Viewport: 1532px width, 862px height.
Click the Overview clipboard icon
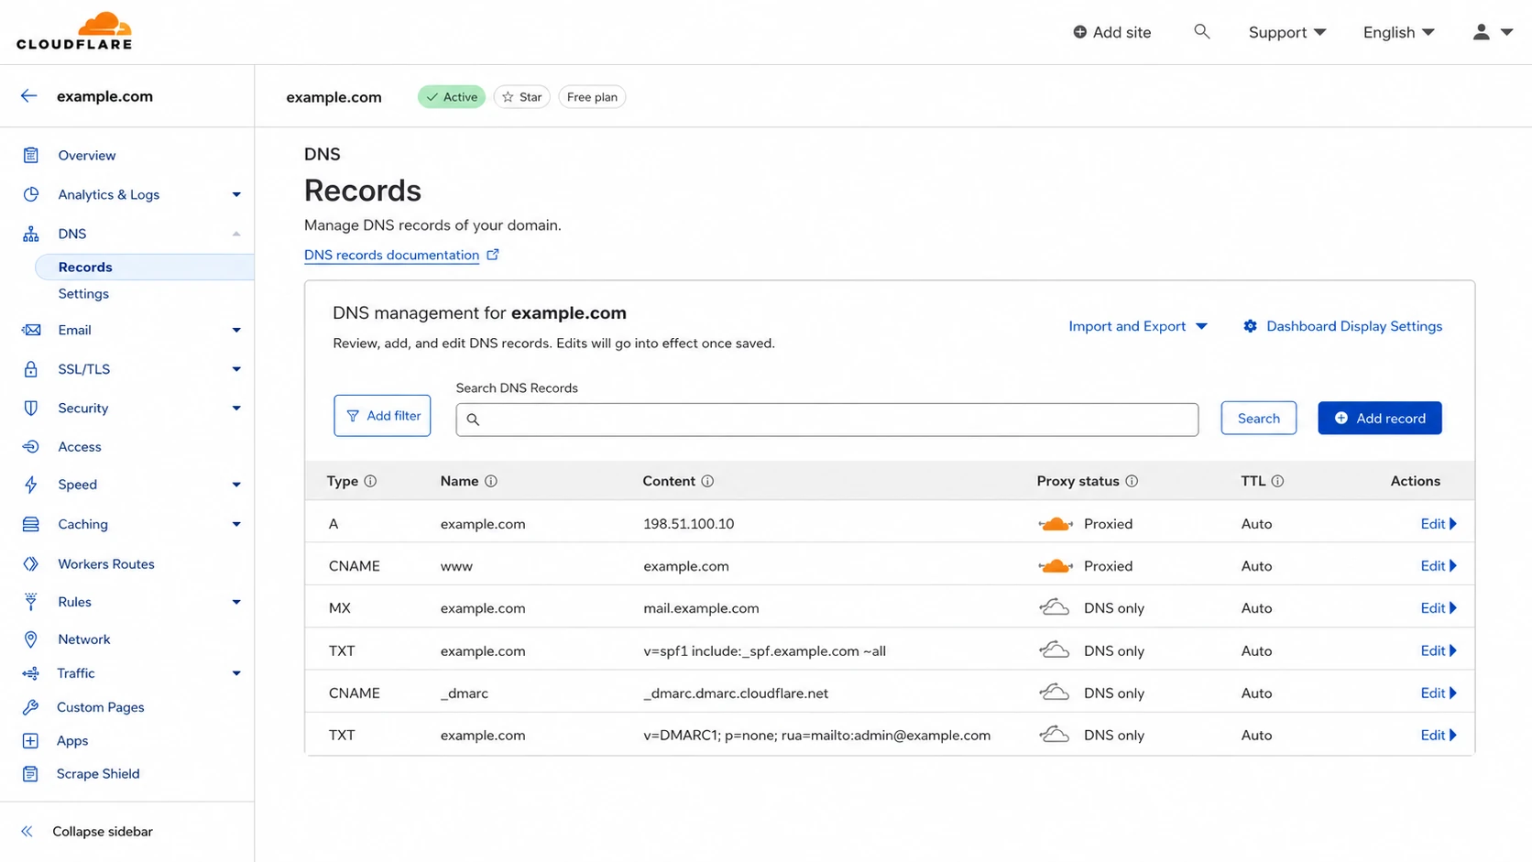click(x=31, y=156)
